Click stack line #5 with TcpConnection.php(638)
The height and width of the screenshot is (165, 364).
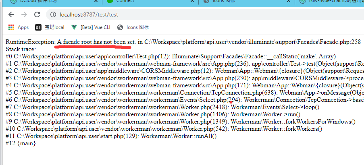tap(185, 93)
